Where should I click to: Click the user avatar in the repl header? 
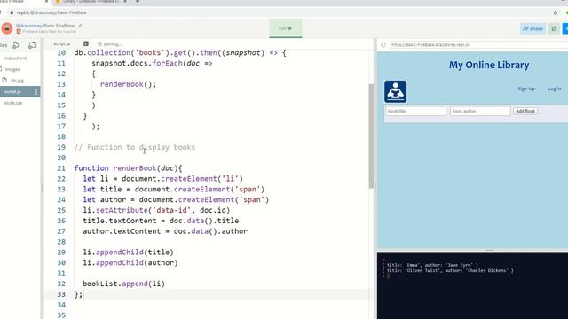coord(7,28)
